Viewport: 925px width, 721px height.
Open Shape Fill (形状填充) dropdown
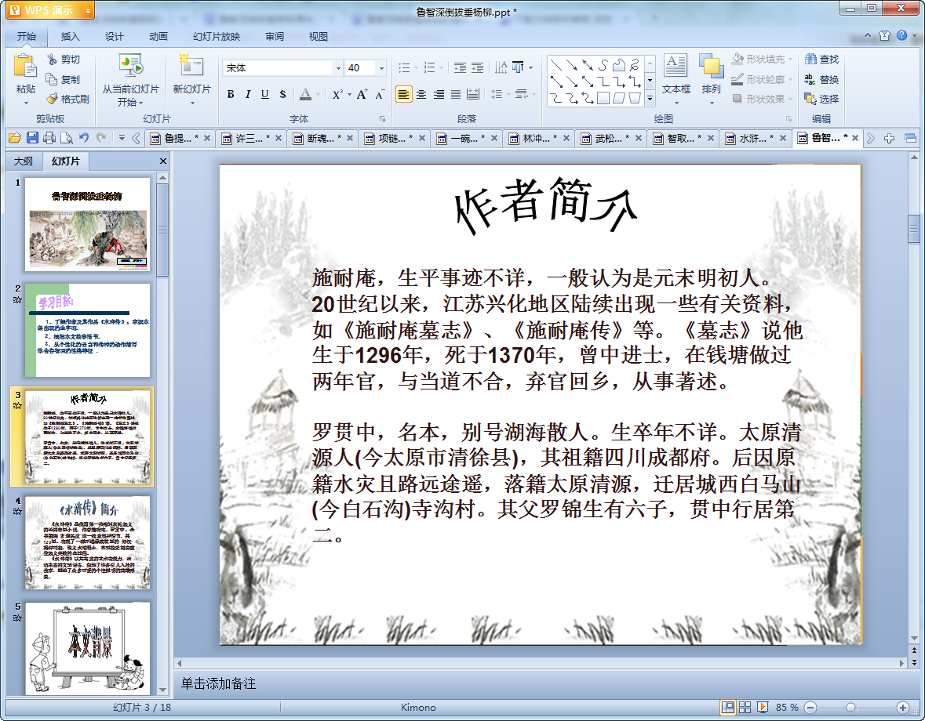point(762,60)
